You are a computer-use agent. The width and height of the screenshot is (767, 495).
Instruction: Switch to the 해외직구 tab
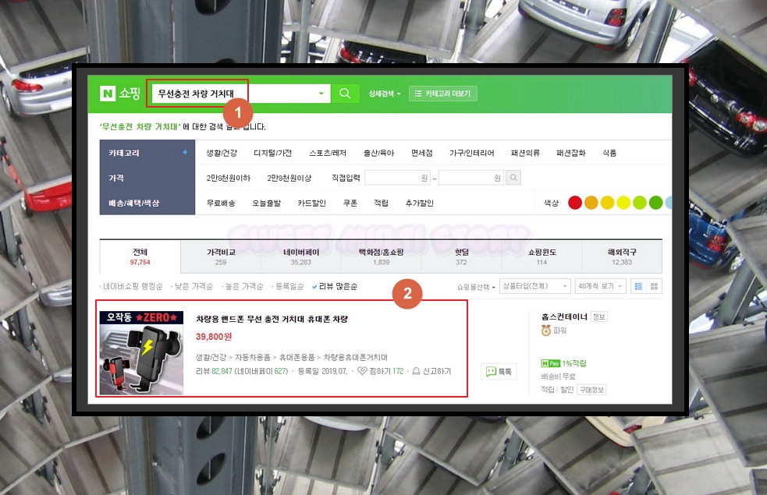622,256
